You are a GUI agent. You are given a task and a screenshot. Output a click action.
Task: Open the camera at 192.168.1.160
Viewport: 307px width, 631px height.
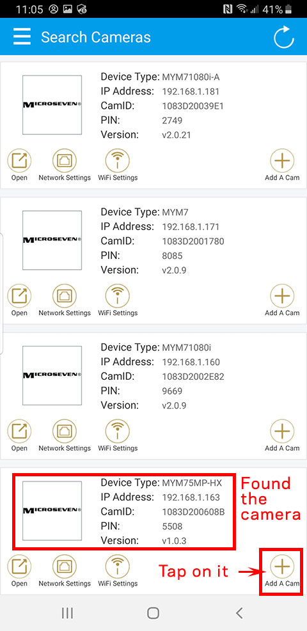click(19, 435)
